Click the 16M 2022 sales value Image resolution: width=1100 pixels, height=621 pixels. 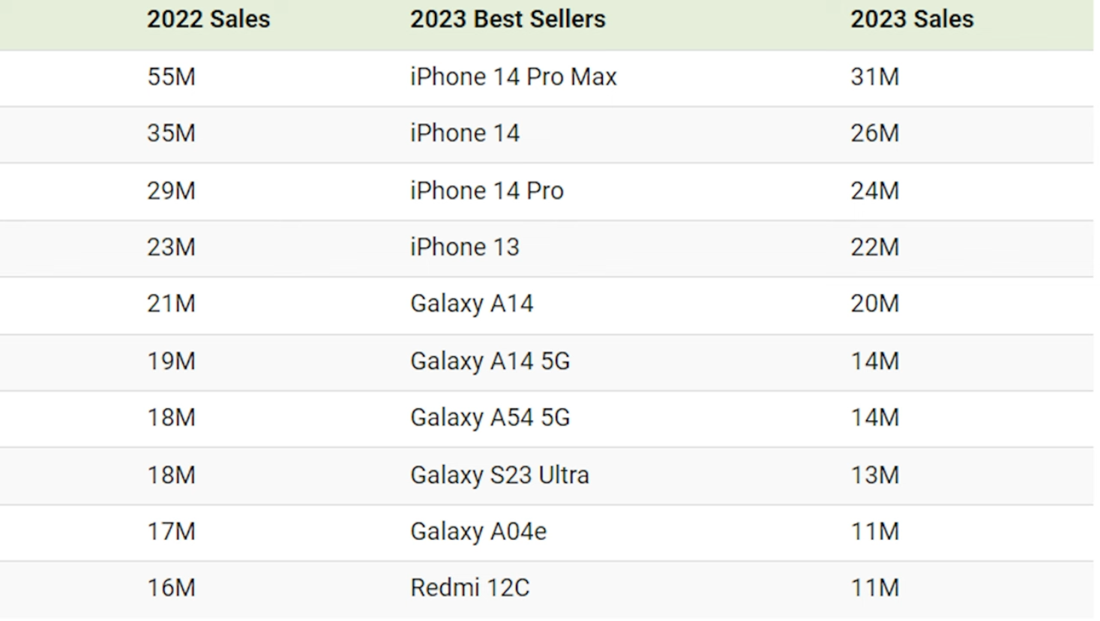[x=171, y=587]
